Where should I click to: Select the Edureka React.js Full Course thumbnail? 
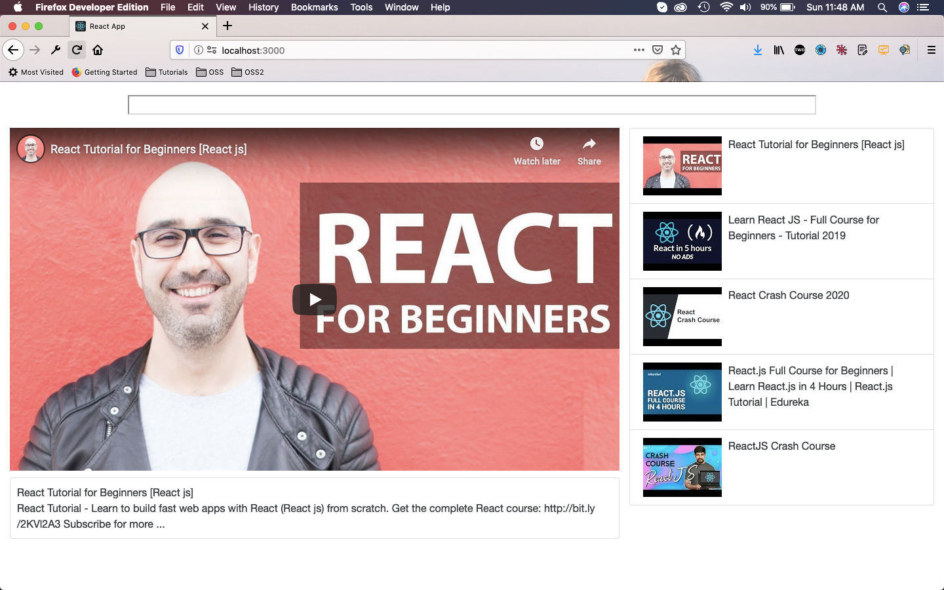682,392
